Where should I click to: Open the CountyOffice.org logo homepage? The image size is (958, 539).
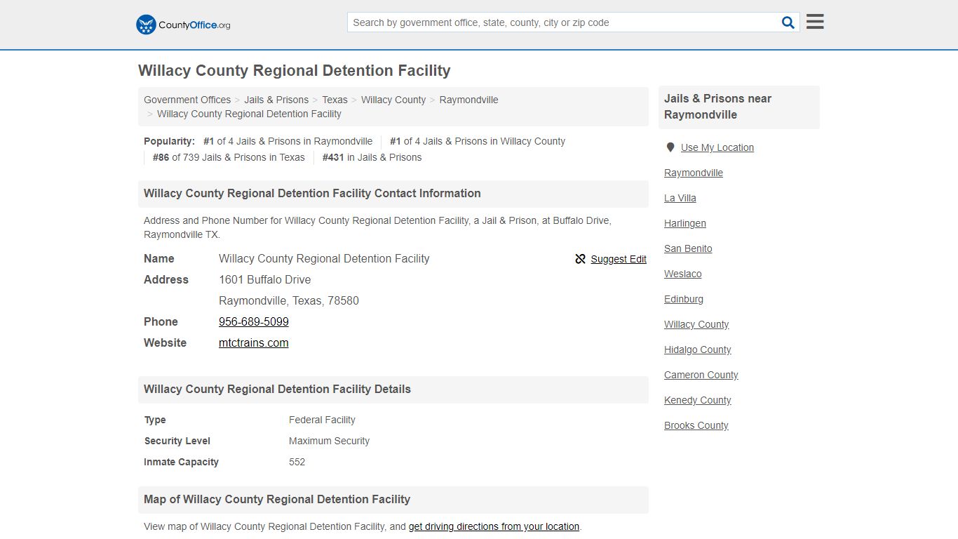pyautogui.click(x=183, y=25)
